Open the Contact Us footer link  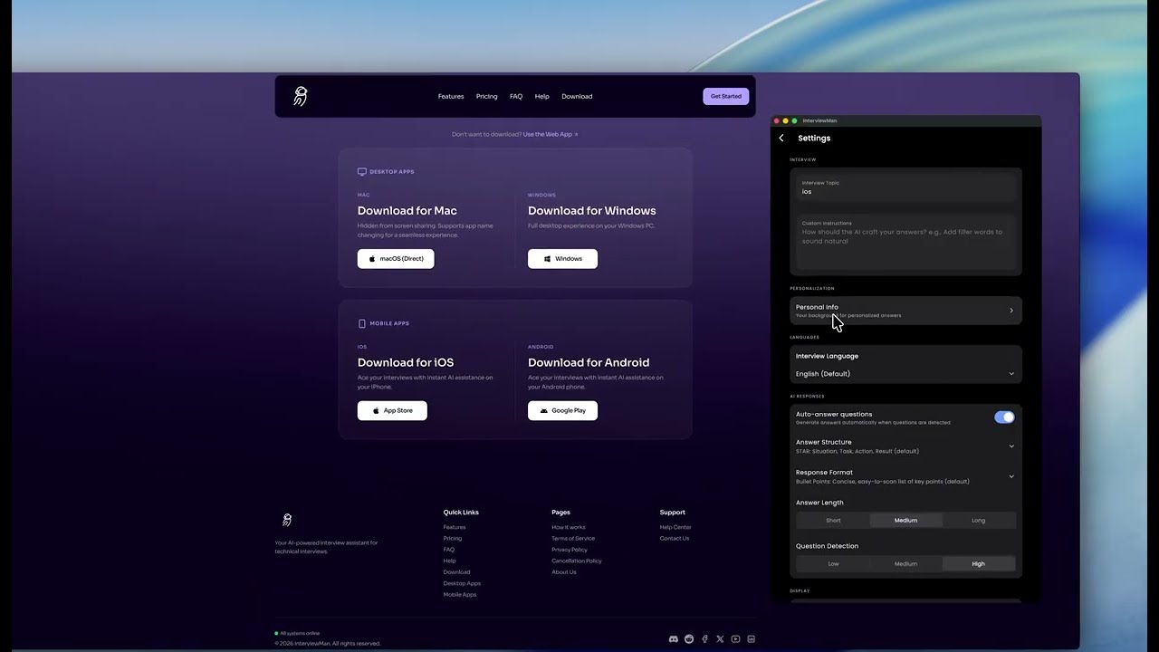[675, 539]
